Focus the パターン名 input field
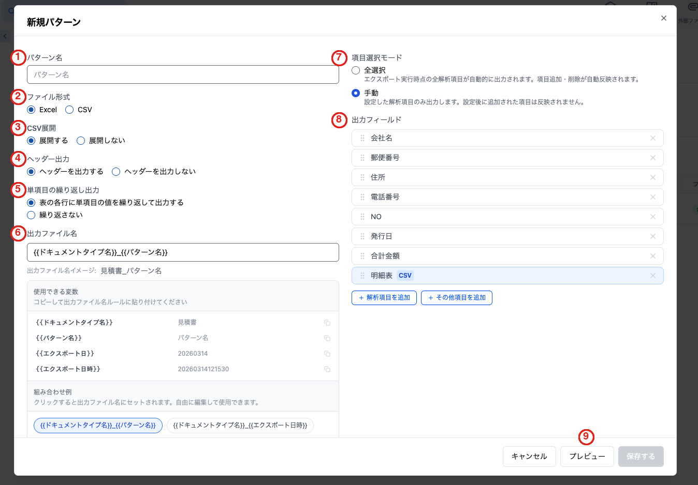Image resolution: width=698 pixels, height=485 pixels. 183,74
